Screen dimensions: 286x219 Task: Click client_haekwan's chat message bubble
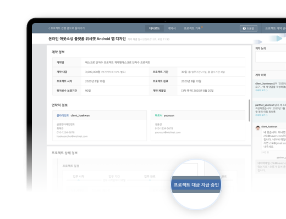pyautogui.click(x=274, y=139)
